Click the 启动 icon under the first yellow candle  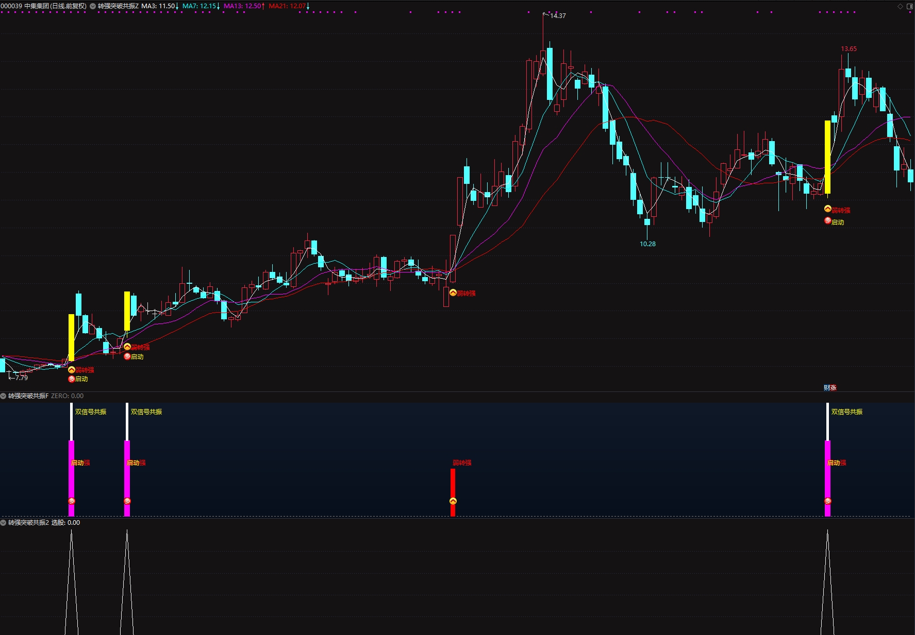click(x=72, y=379)
